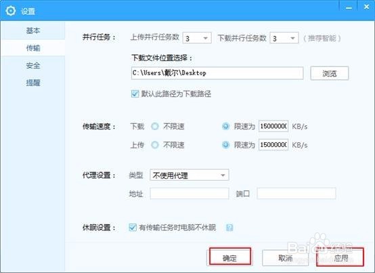The width and height of the screenshot is (375, 273).
Task: Click the download speed limit value field
Action: point(273,126)
